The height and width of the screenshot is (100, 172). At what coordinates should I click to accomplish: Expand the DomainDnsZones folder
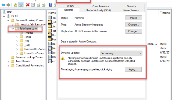[17, 49]
